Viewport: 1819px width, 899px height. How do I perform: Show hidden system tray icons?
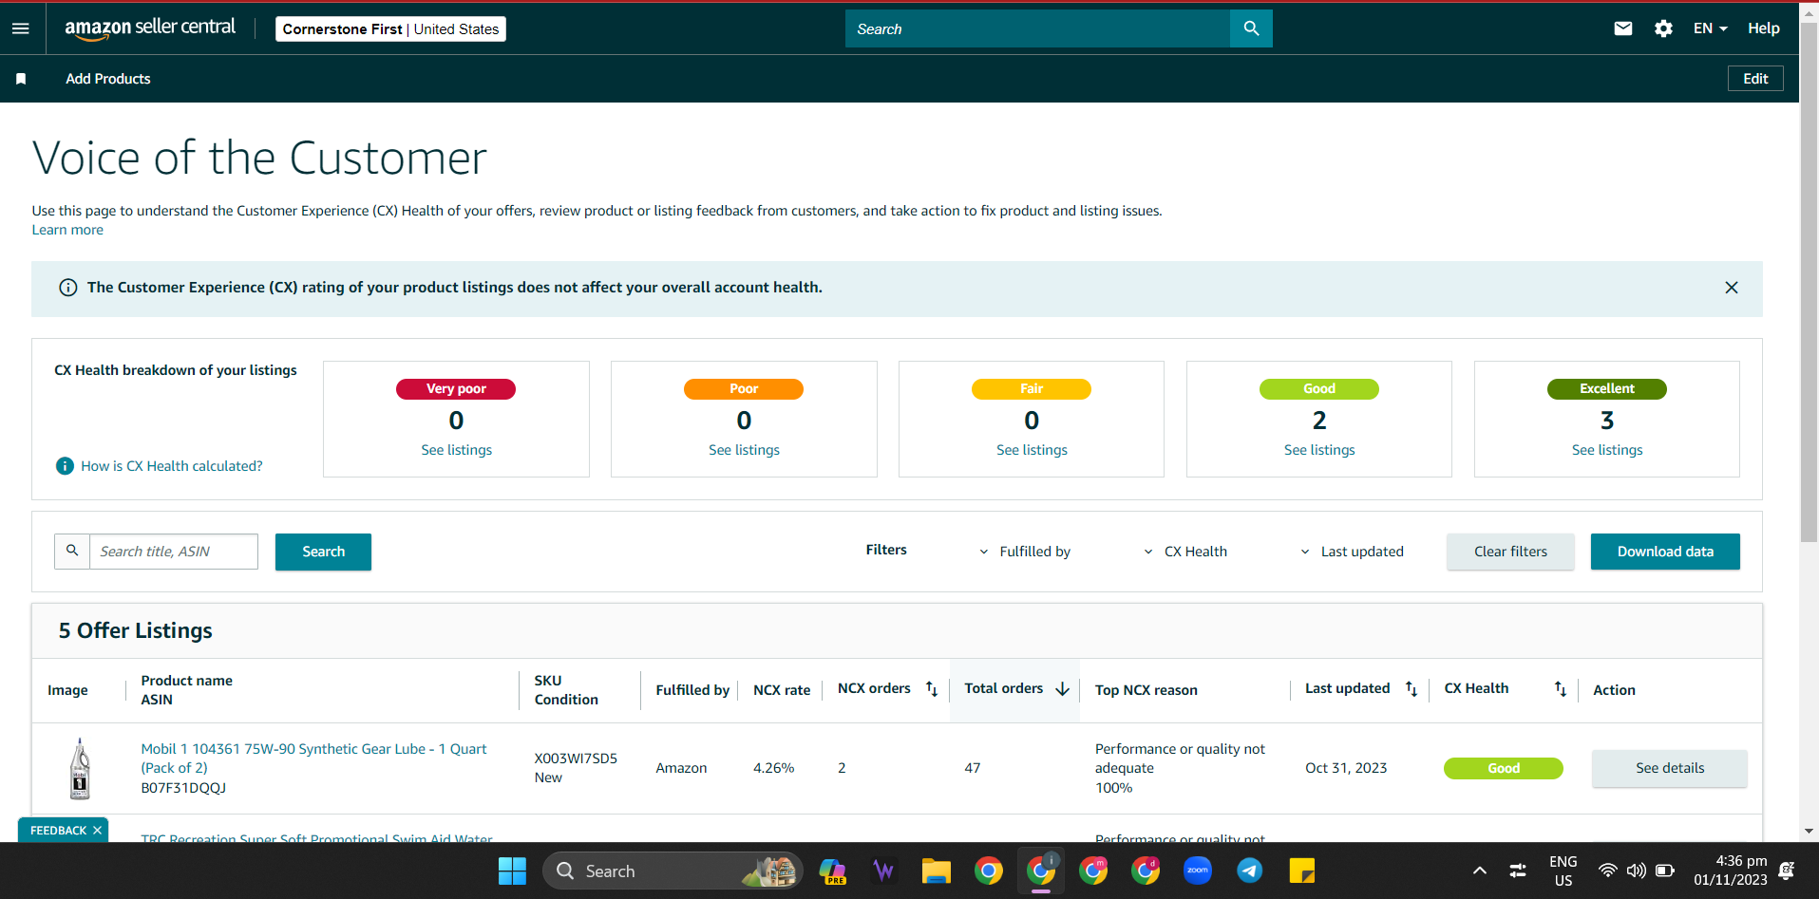1480,871
